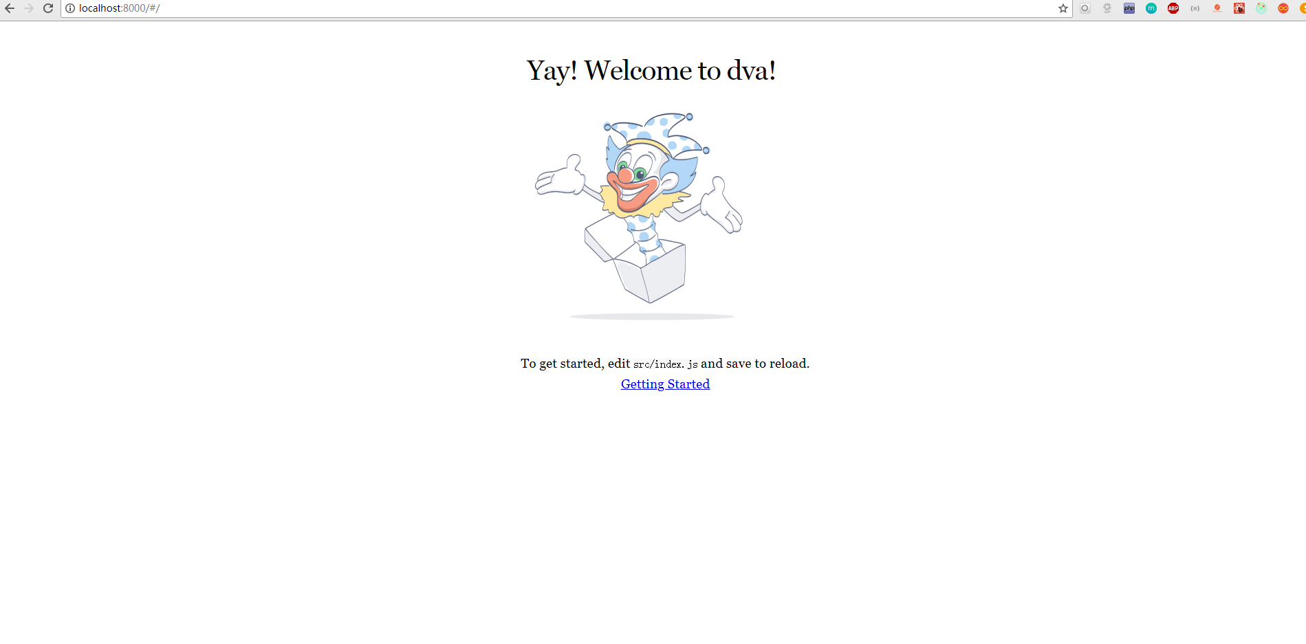Open the PHP extension icon
The image size is (1306, 644).
[x=1129, y=8]
